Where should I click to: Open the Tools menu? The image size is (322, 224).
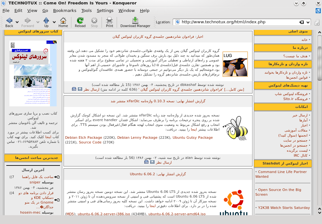point(86,10)
